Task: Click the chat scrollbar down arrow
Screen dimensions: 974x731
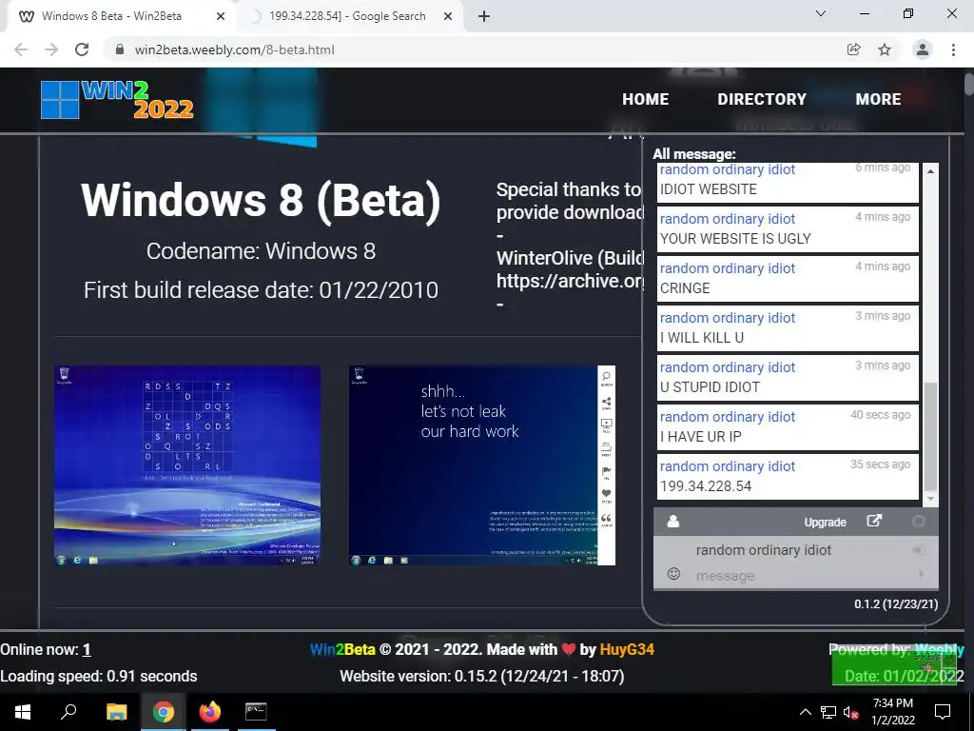Action: [x=930, y=499]
